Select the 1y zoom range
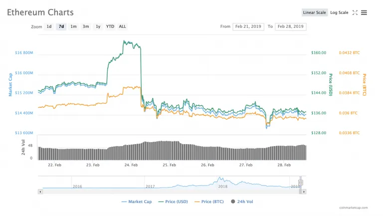Viewport: 383px width, 216px height. [98, 26]
